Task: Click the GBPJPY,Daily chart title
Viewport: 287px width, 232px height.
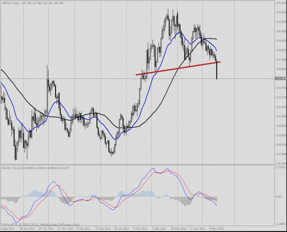Action: [11, 3]
